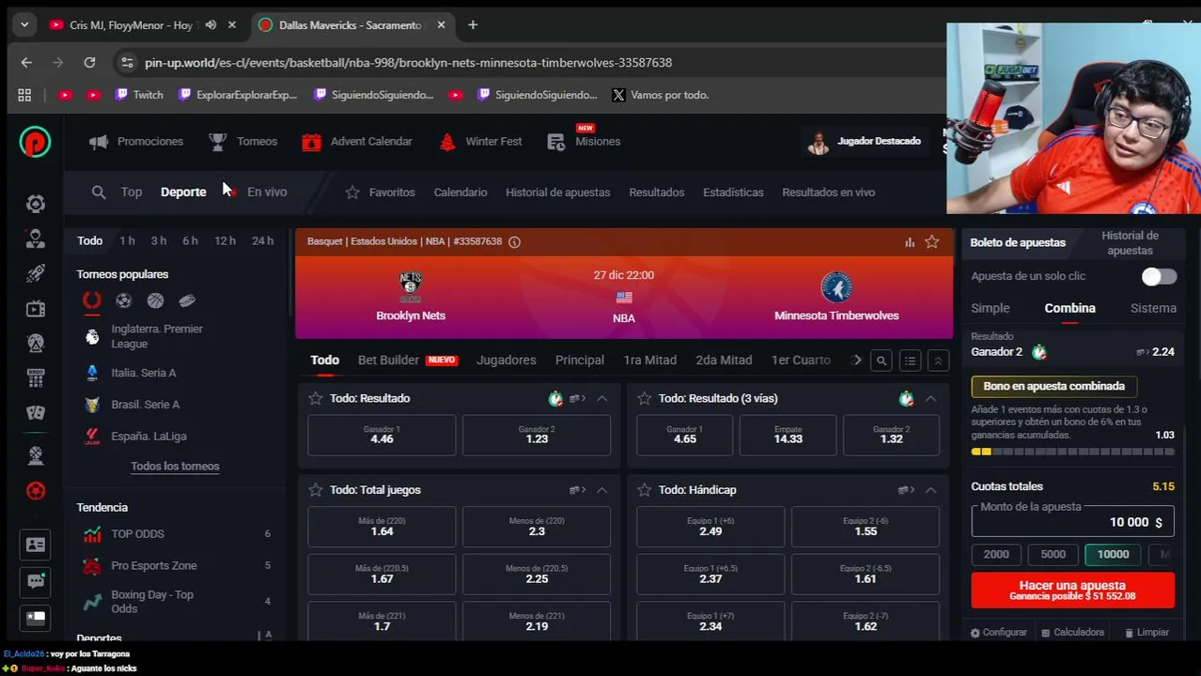Open the TV games sidebar icon
Image resolution: width=1201 pixels, height=676 pixels.
(36, 309)
